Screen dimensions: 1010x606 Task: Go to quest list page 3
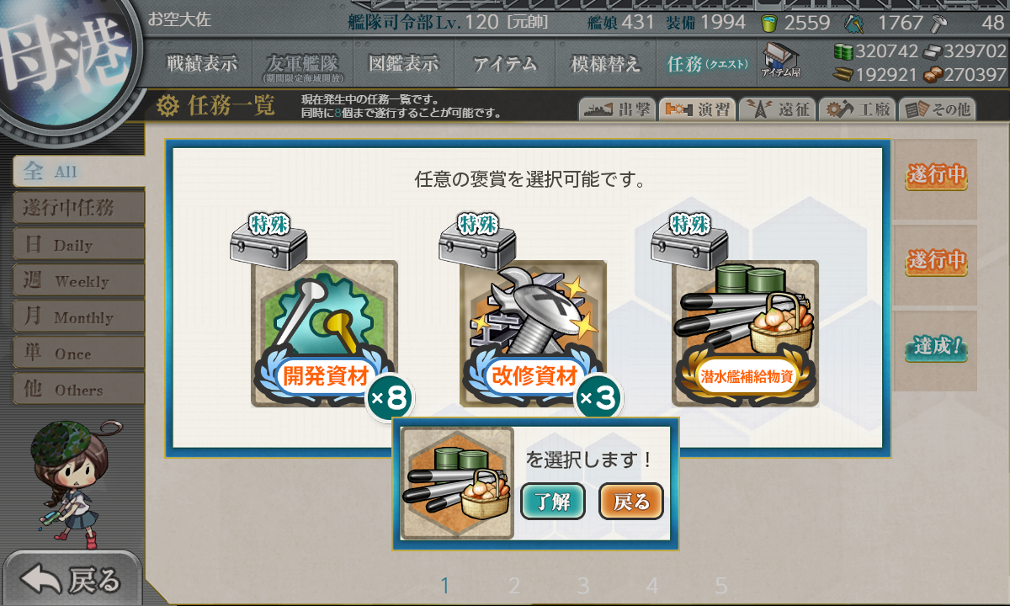[583, 586]
